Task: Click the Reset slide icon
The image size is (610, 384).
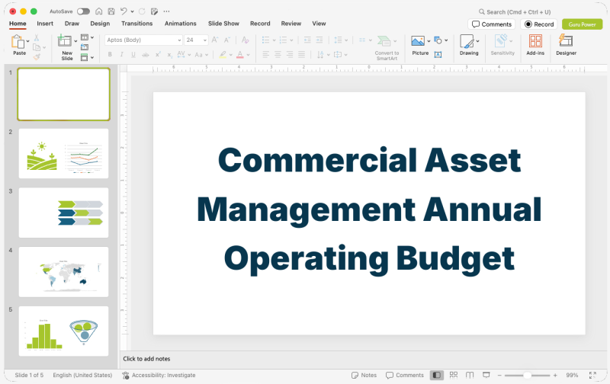Action: (x=85, y=47)
